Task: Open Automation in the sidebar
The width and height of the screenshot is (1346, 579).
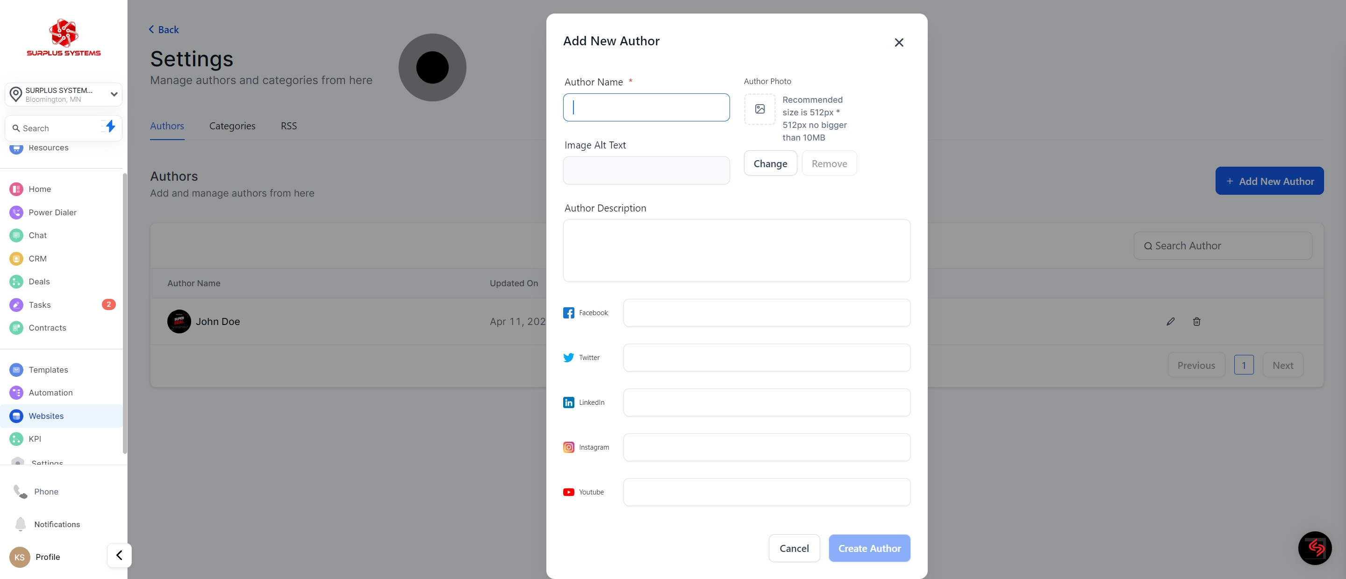Action: point(50,393)
